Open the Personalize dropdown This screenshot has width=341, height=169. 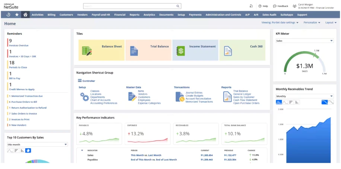coord(312,23)
